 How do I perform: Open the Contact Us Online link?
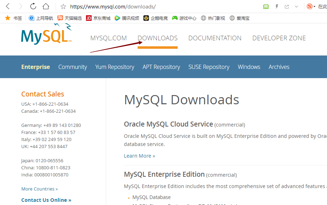pyautogui.click(x=46, y=200)
